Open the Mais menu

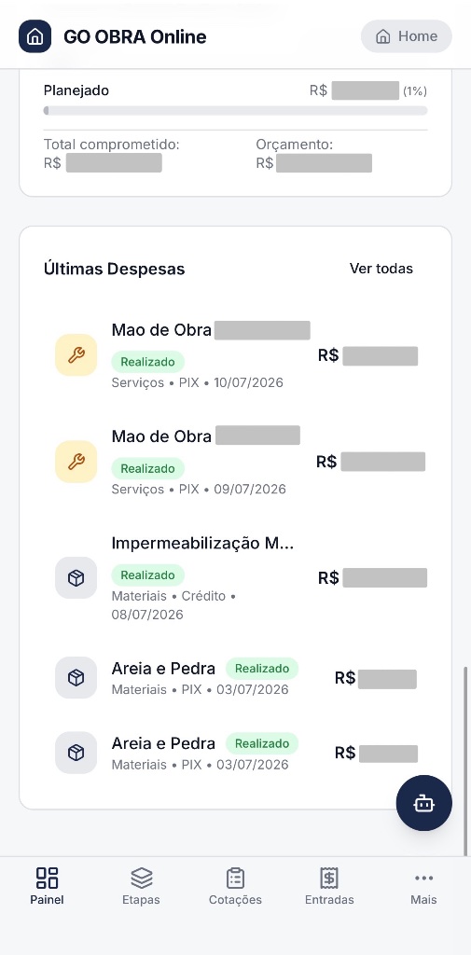click(423, 886)
